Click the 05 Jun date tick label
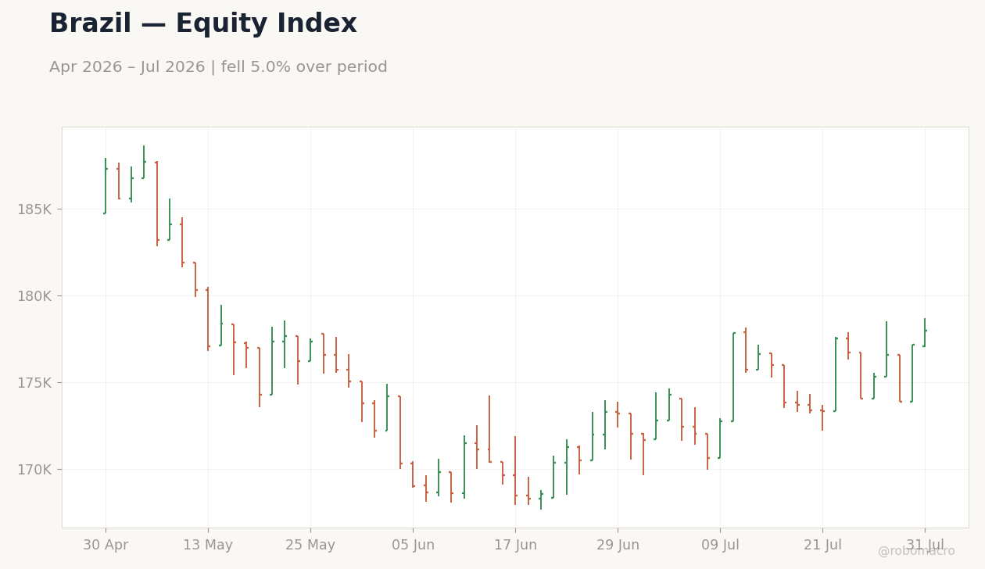 coord(413,546)
